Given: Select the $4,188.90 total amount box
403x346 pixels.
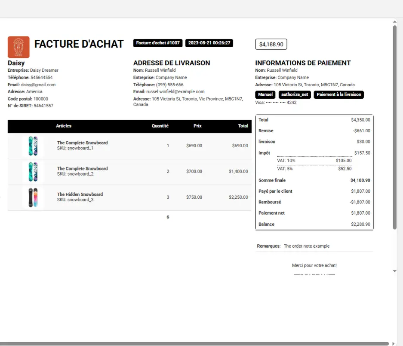Looking at the screenshot, I should tap(271, 44).
